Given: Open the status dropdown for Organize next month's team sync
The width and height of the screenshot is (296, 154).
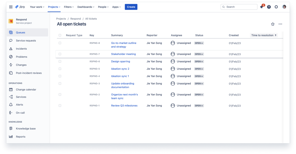Looking at the screenshot, I should [x=199, y=95].
